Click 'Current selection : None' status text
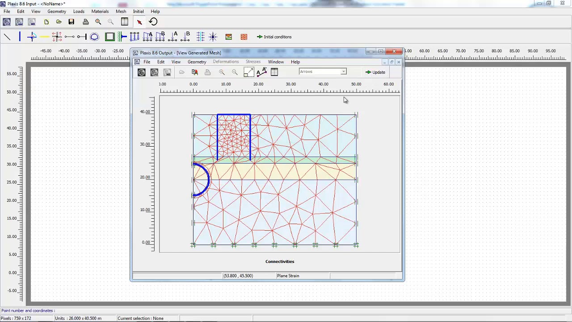572x322 pixels. (x=140, y=318)
